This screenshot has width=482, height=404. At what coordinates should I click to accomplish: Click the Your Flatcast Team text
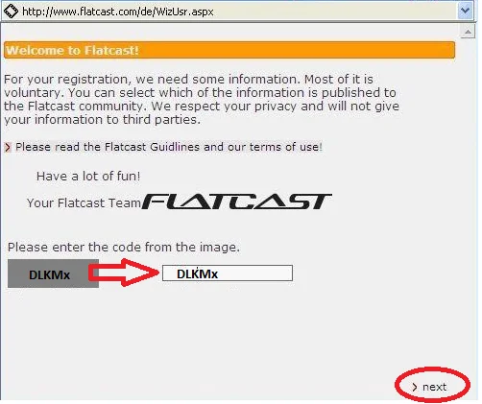(x=84, y=202)
